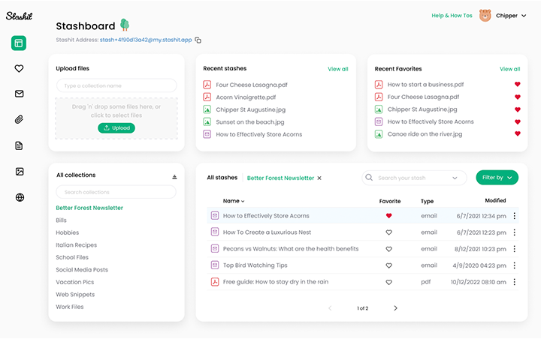Copy the Stashit address

pyautogui.click(x=198, y=40)
